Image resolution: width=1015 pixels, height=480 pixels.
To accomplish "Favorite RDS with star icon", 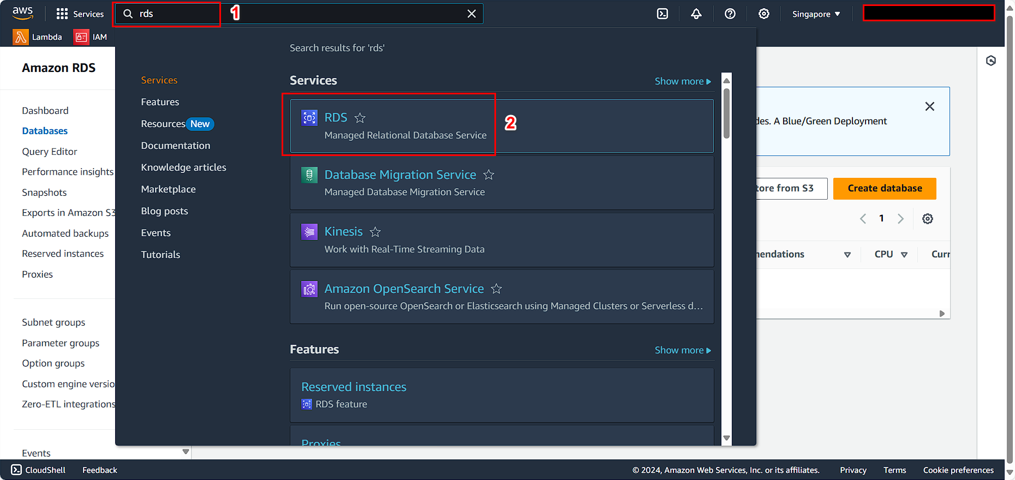I will click(360, 118).
